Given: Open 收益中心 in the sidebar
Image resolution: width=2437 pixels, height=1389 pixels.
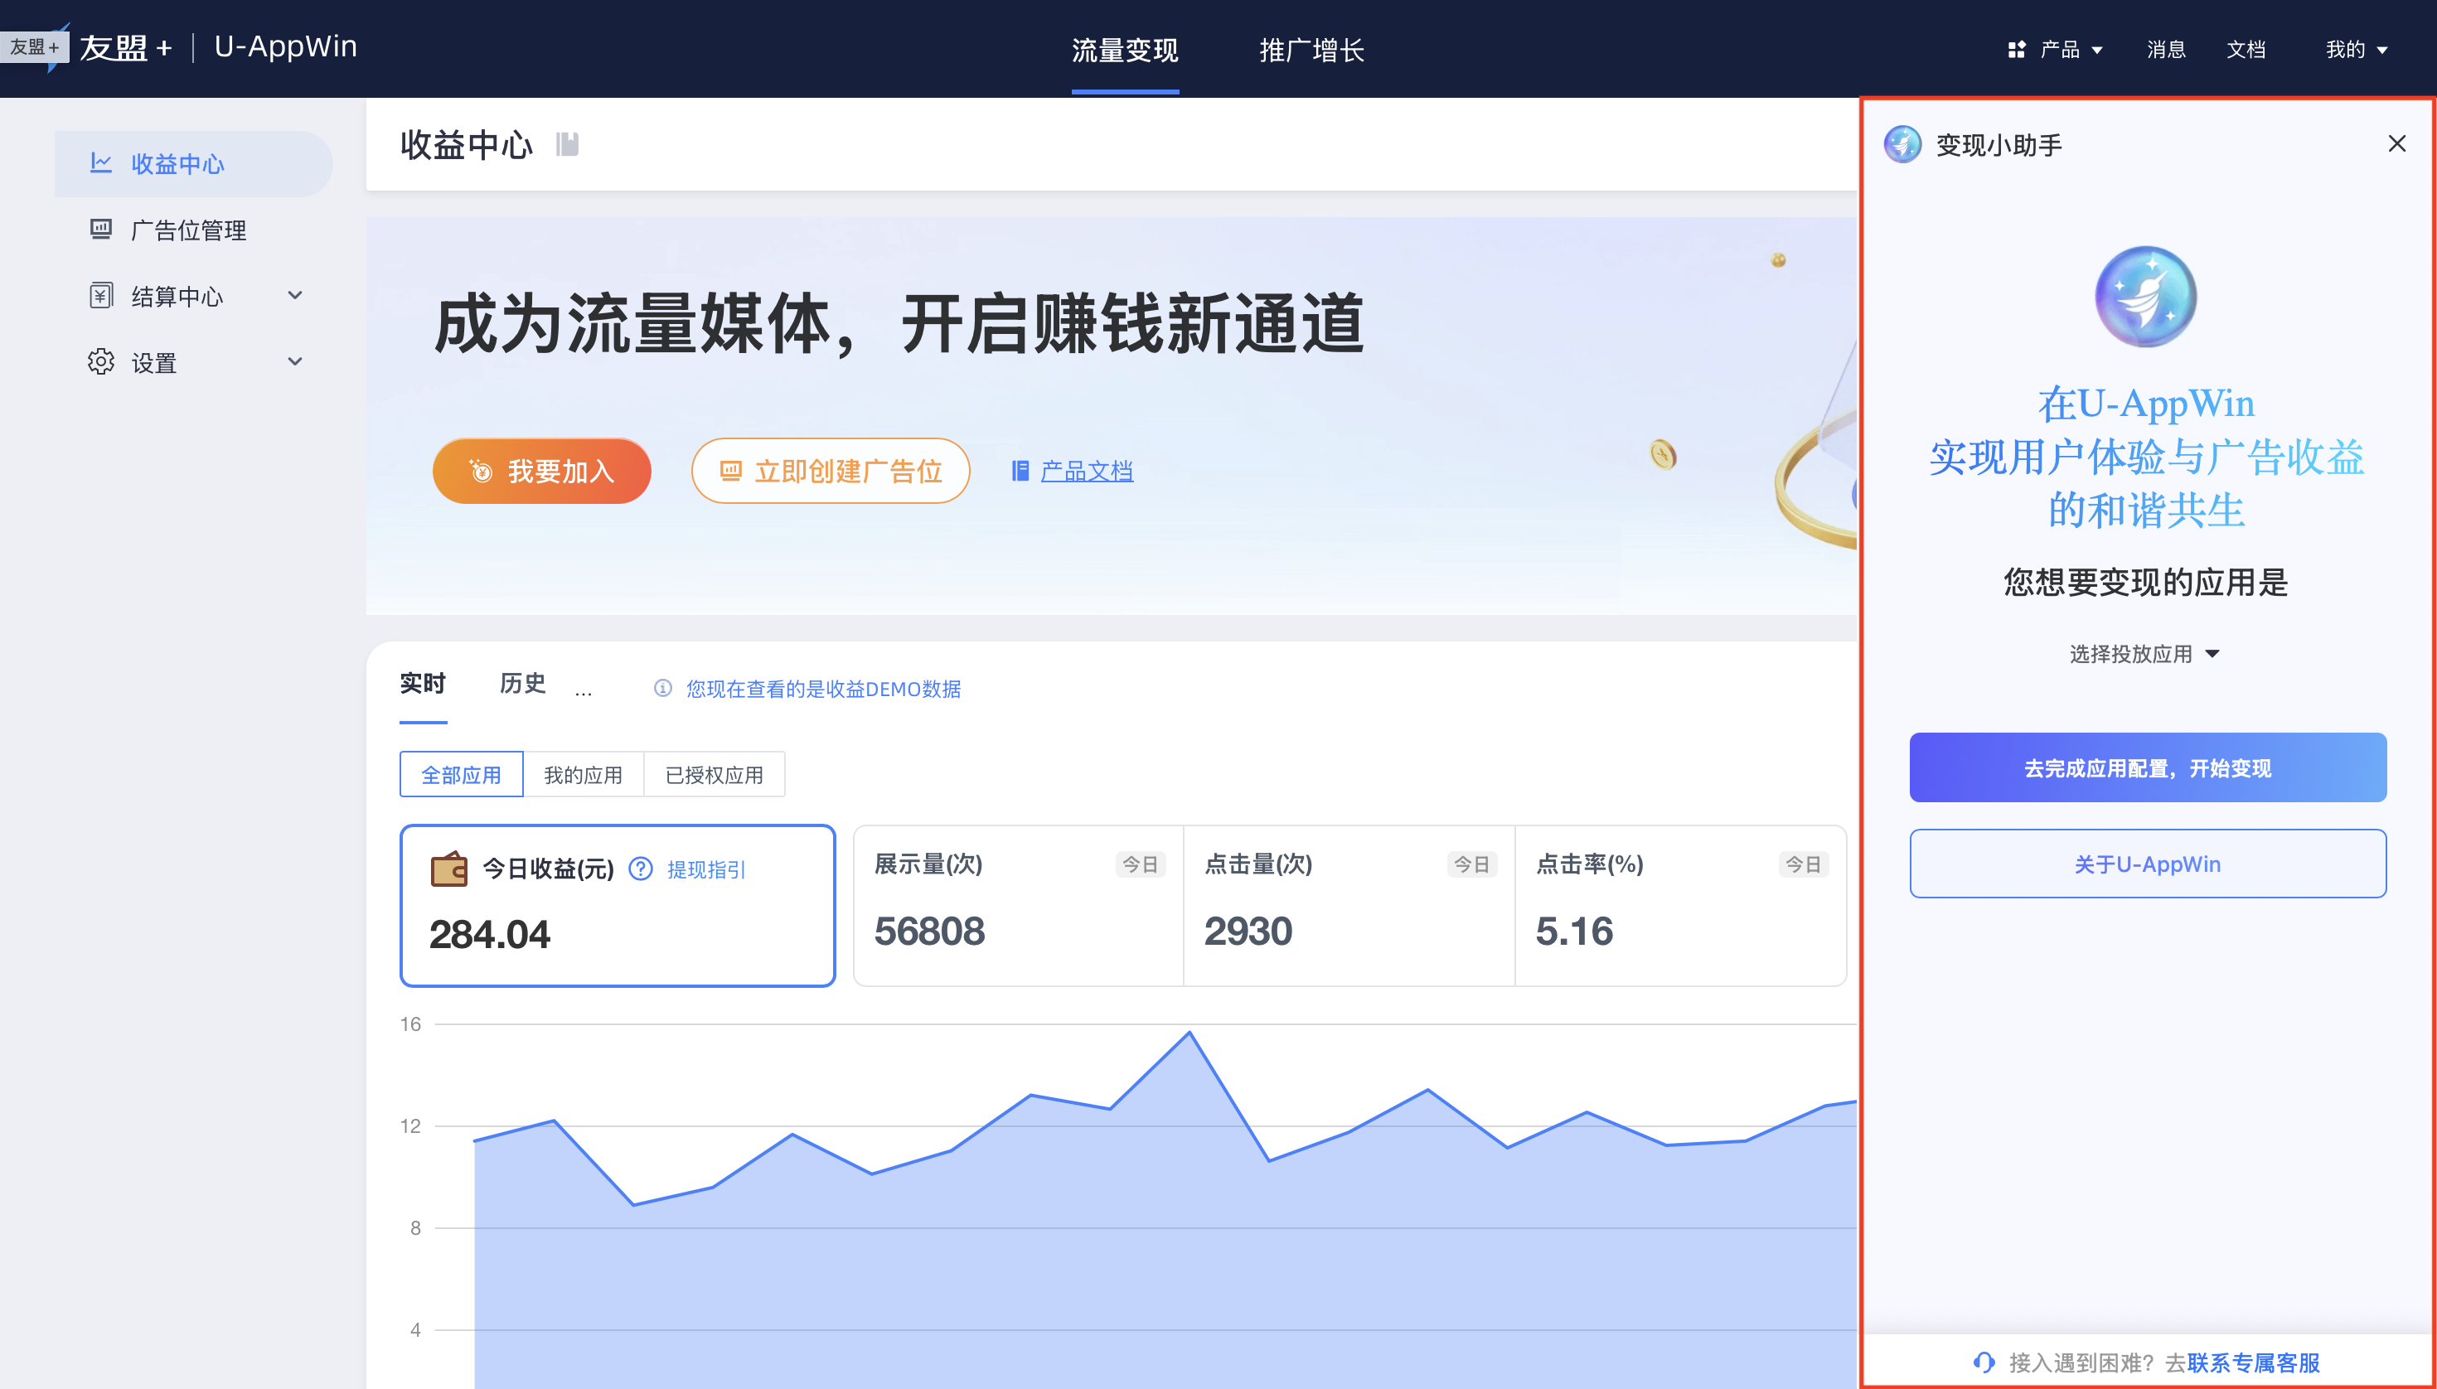Looking at the screenshot, I should tap(194, 164).
